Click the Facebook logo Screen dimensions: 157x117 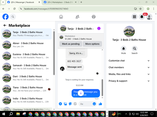pyautogui.click(x=5, y=17)
